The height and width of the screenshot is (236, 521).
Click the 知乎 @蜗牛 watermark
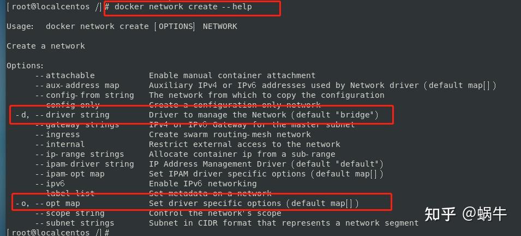[x=465, y=214]
